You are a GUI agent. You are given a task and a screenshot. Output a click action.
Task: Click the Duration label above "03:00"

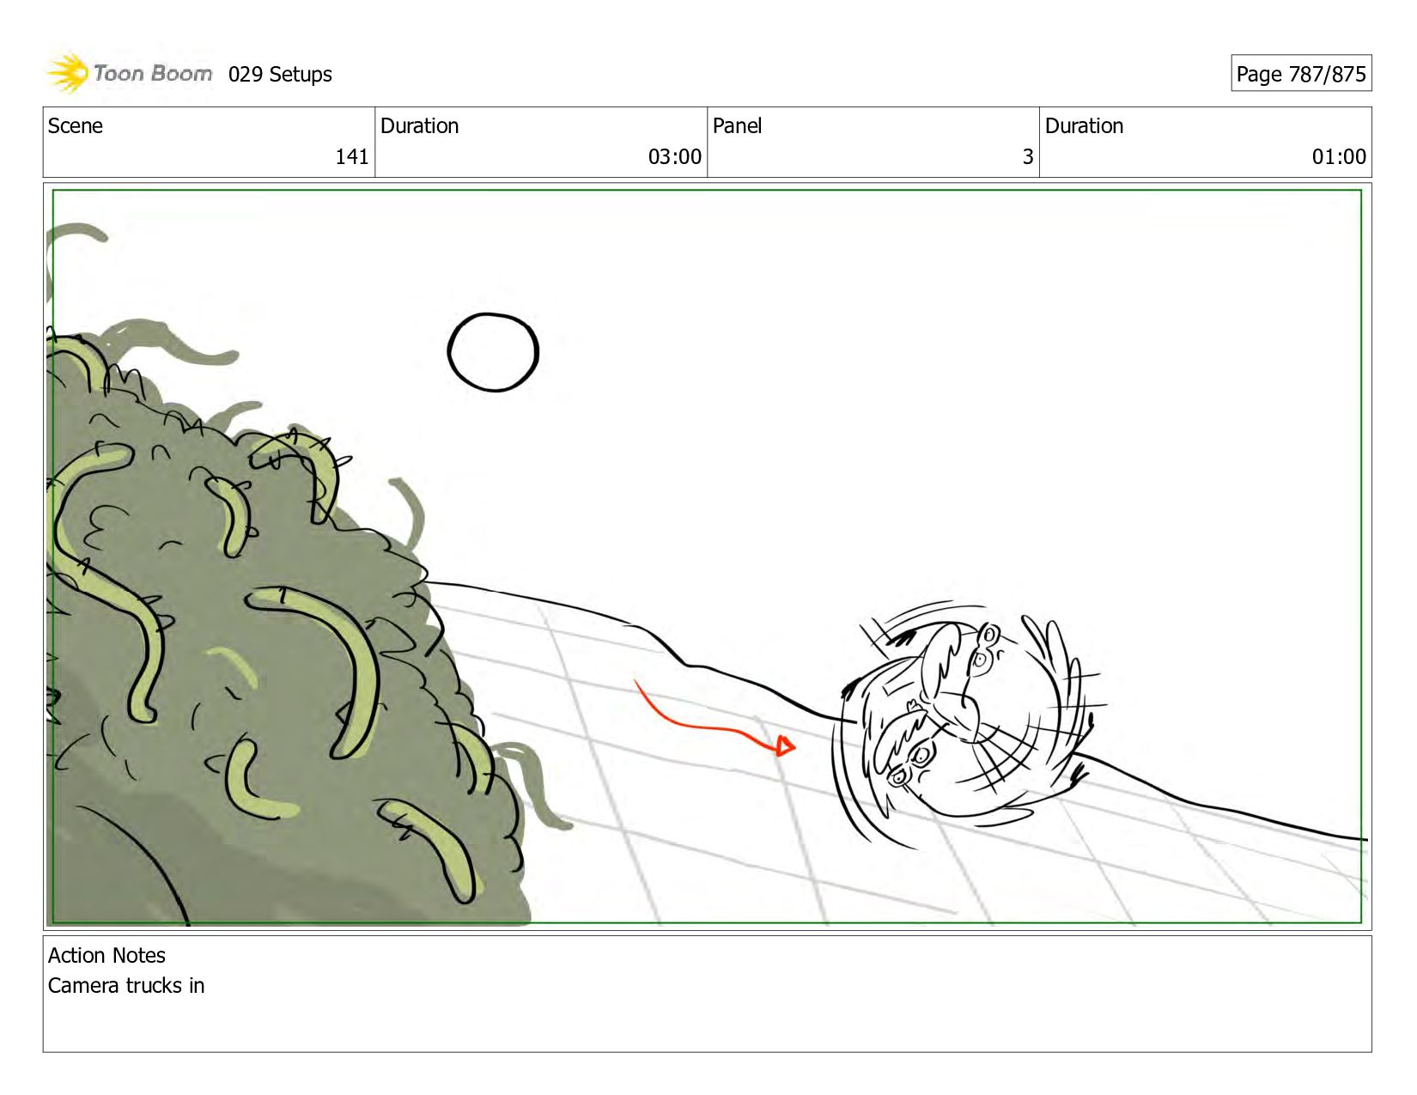pyautogui.click(x=419, y=126)
